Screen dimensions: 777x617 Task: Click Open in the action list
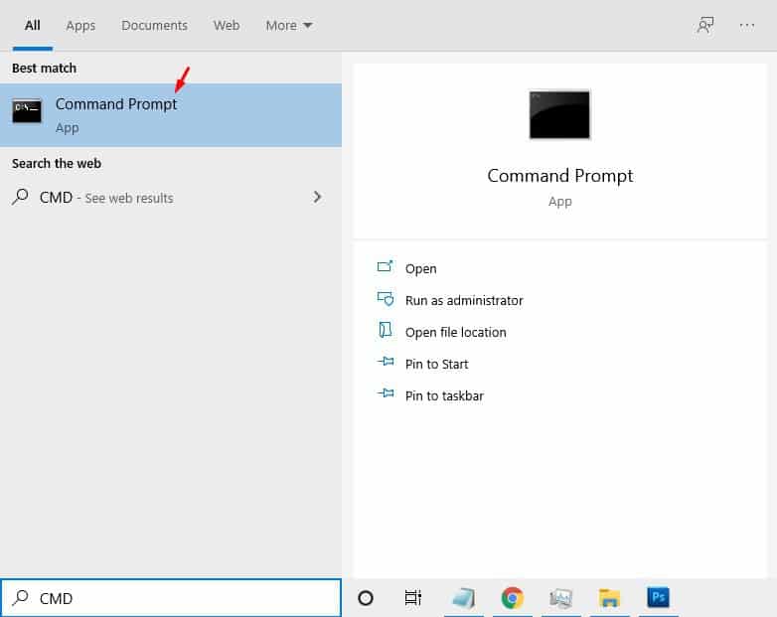click(x=420, y=268)
